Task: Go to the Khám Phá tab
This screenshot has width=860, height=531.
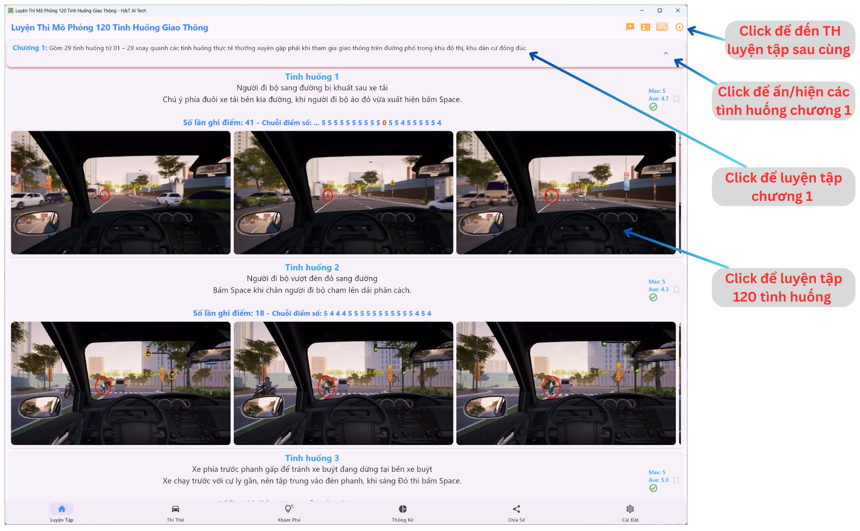Action: point(289,513)
